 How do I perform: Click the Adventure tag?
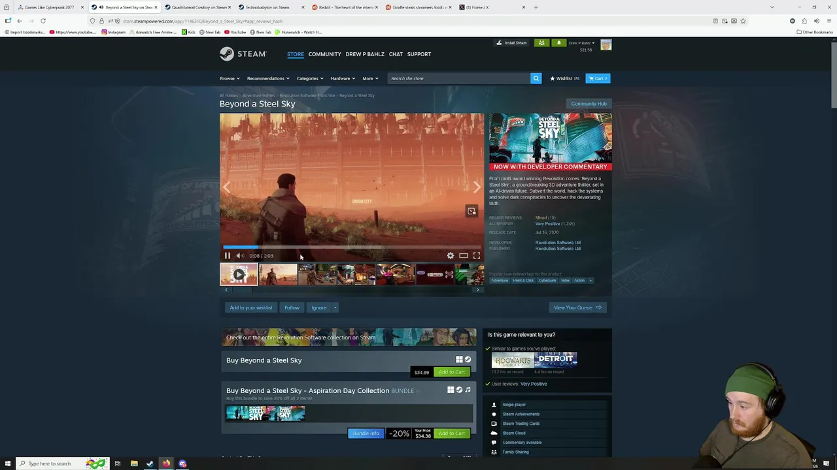(x=500, y=281)
